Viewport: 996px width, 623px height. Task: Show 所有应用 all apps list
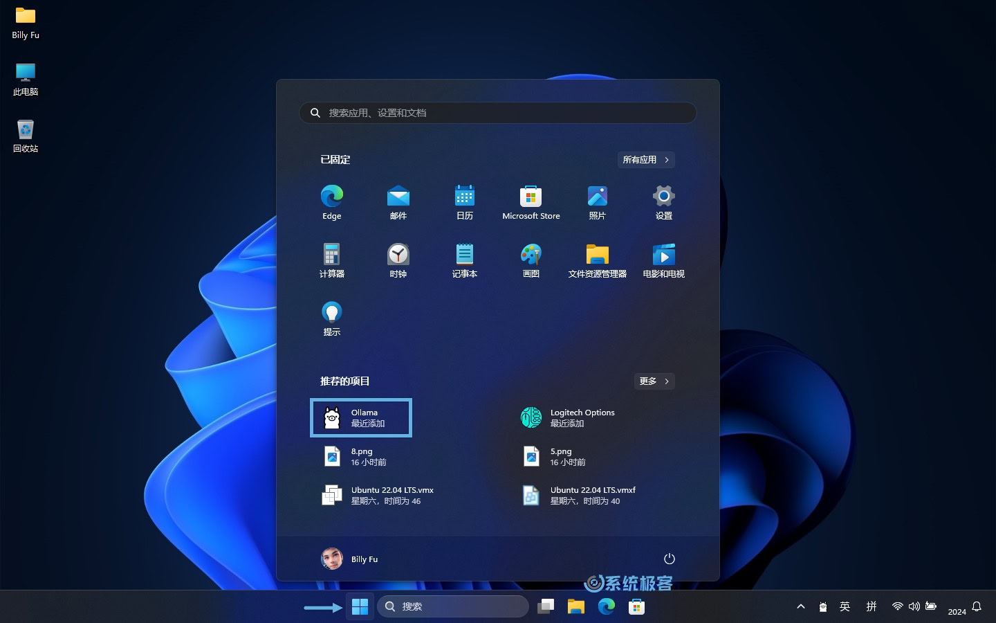[646, 160]
